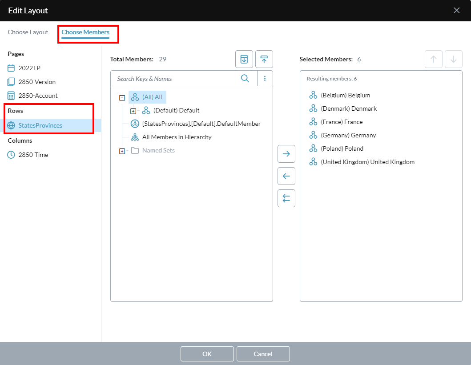This screenshot has width=471, height=365.
Task: Click the hierarchy icon beside (All) All
Action: coord(135,97)
